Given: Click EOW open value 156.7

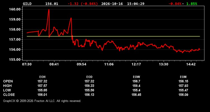Looking at the screenshot, I should coord(136,81).
